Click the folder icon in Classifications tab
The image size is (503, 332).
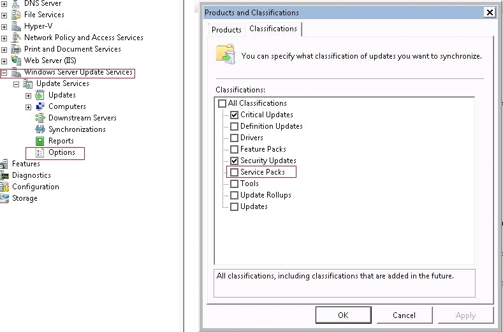point(226,55)
